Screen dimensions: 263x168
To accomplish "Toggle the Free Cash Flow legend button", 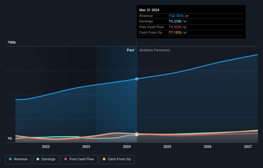I will pyautogui.click(x=79, y=159).
